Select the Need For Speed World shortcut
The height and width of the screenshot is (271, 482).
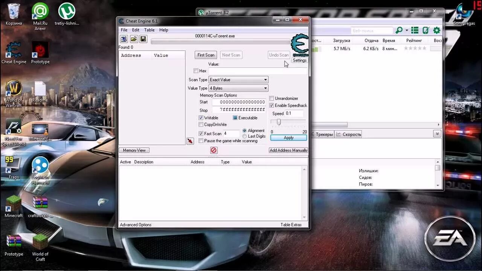[14, 133]
